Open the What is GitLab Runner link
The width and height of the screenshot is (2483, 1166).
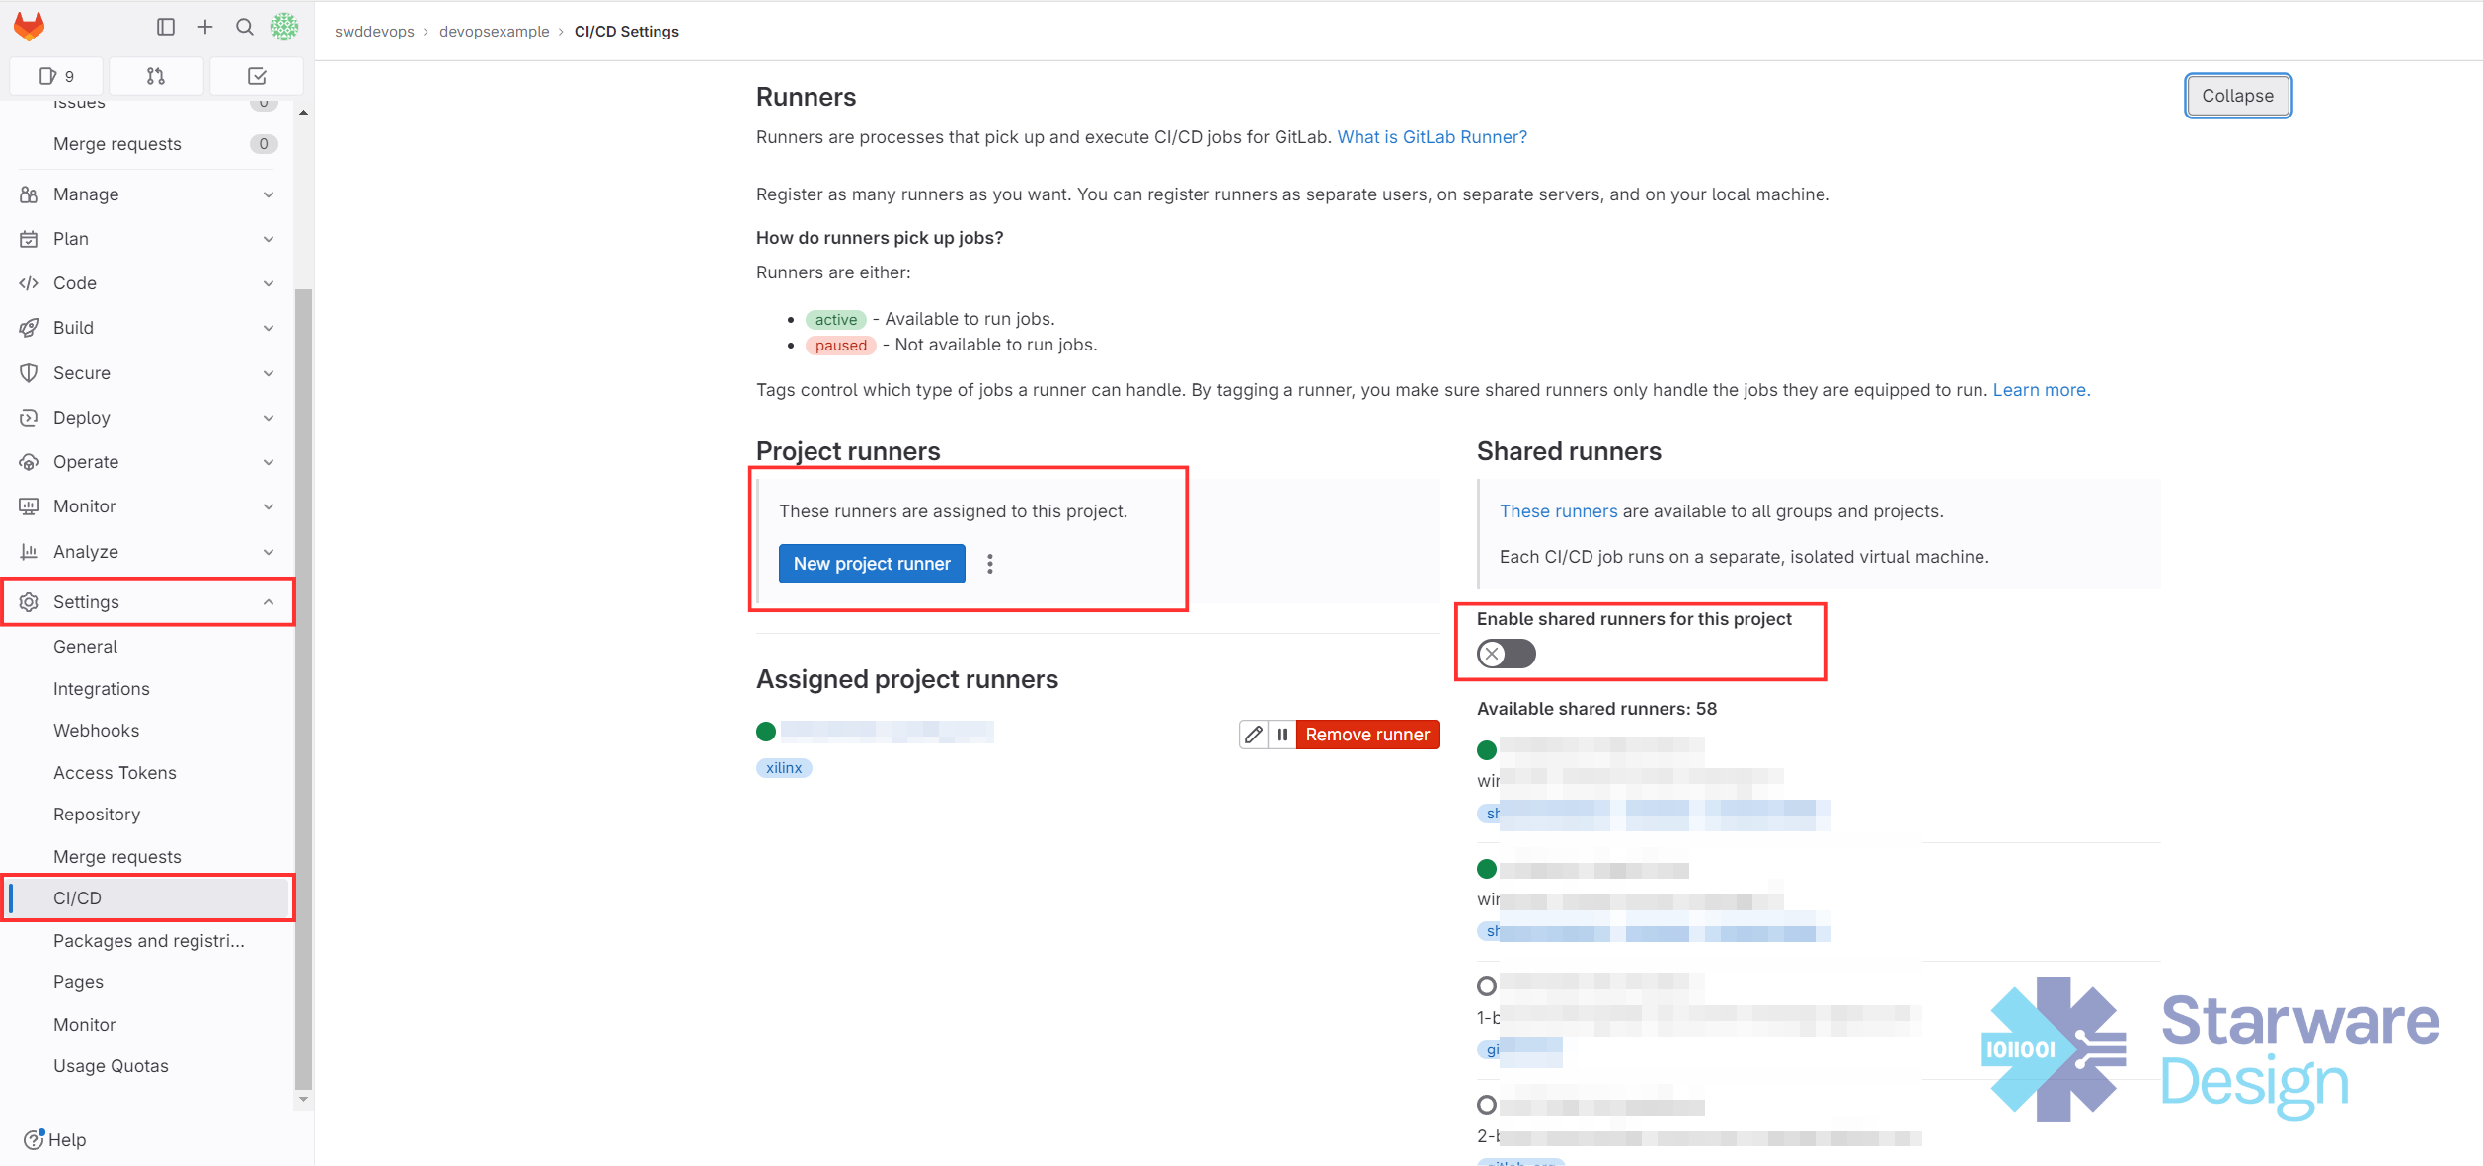pos(1432,137)
